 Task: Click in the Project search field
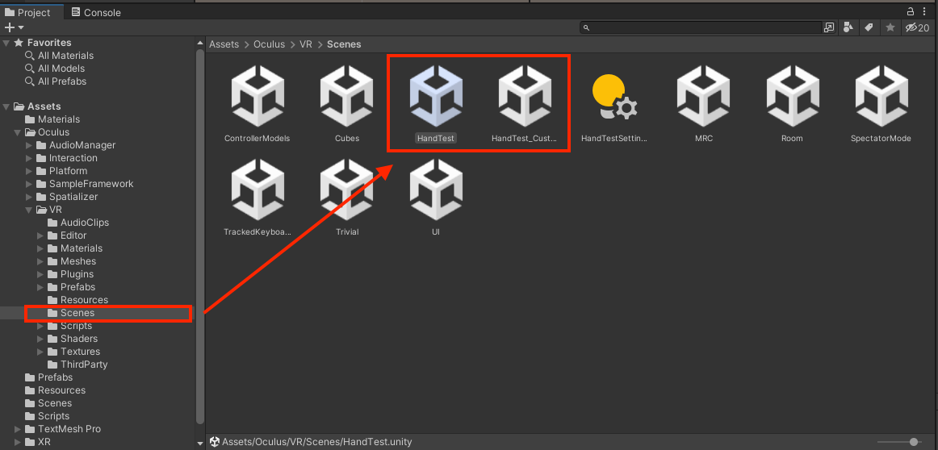[701, 27]
